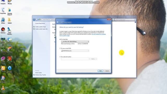Click the Next button
This screenshot has height=94, width=167.
pyautogui.click(x=100, y=71)
